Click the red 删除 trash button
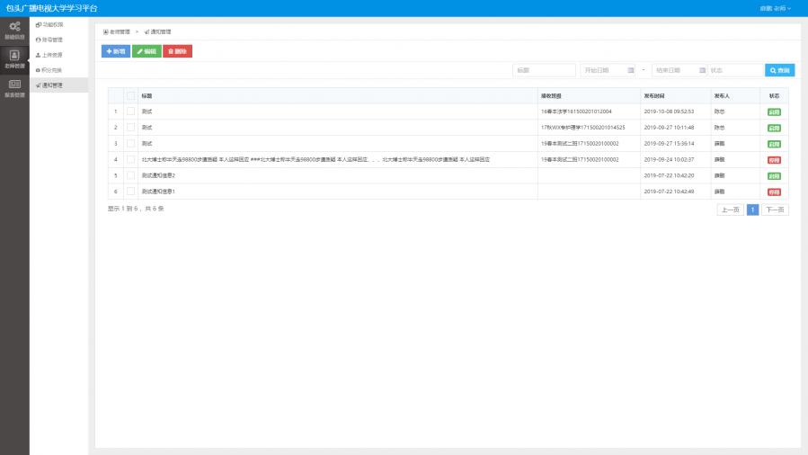Screen dimensions: 808x455 [x=177, y=51]
